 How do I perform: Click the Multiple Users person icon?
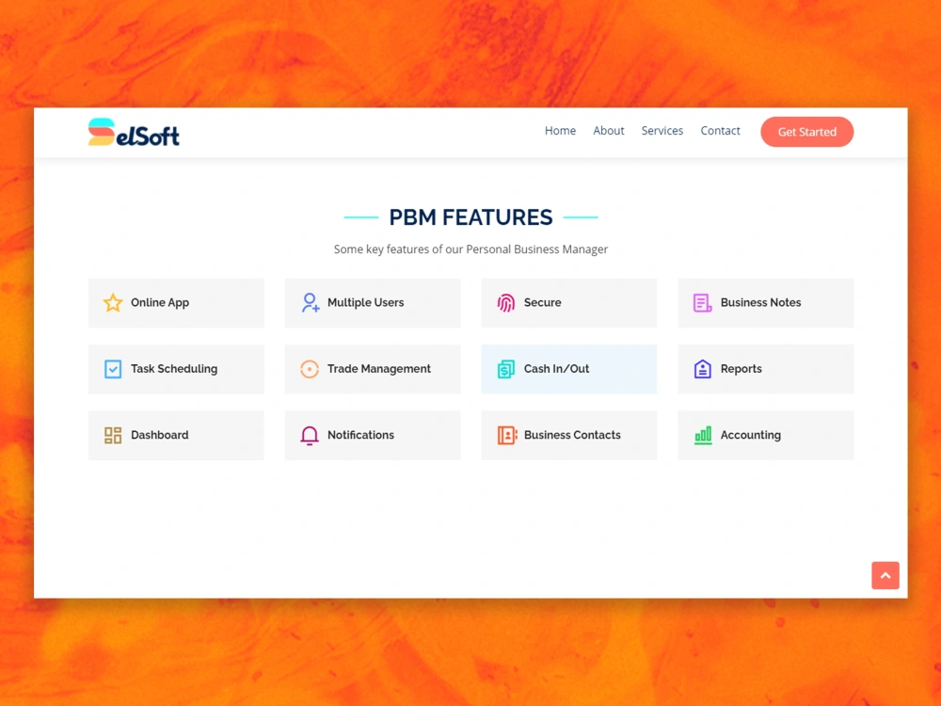click(x=310, y=302)
